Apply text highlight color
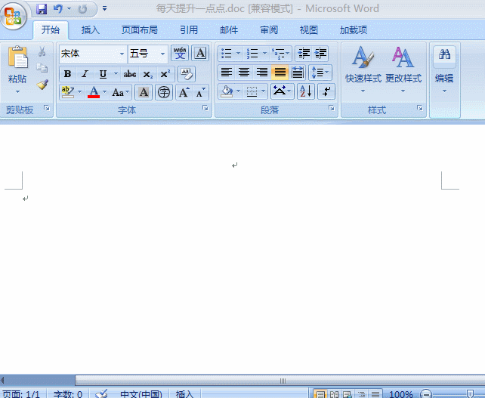485x398 pixels. point(68,92)
